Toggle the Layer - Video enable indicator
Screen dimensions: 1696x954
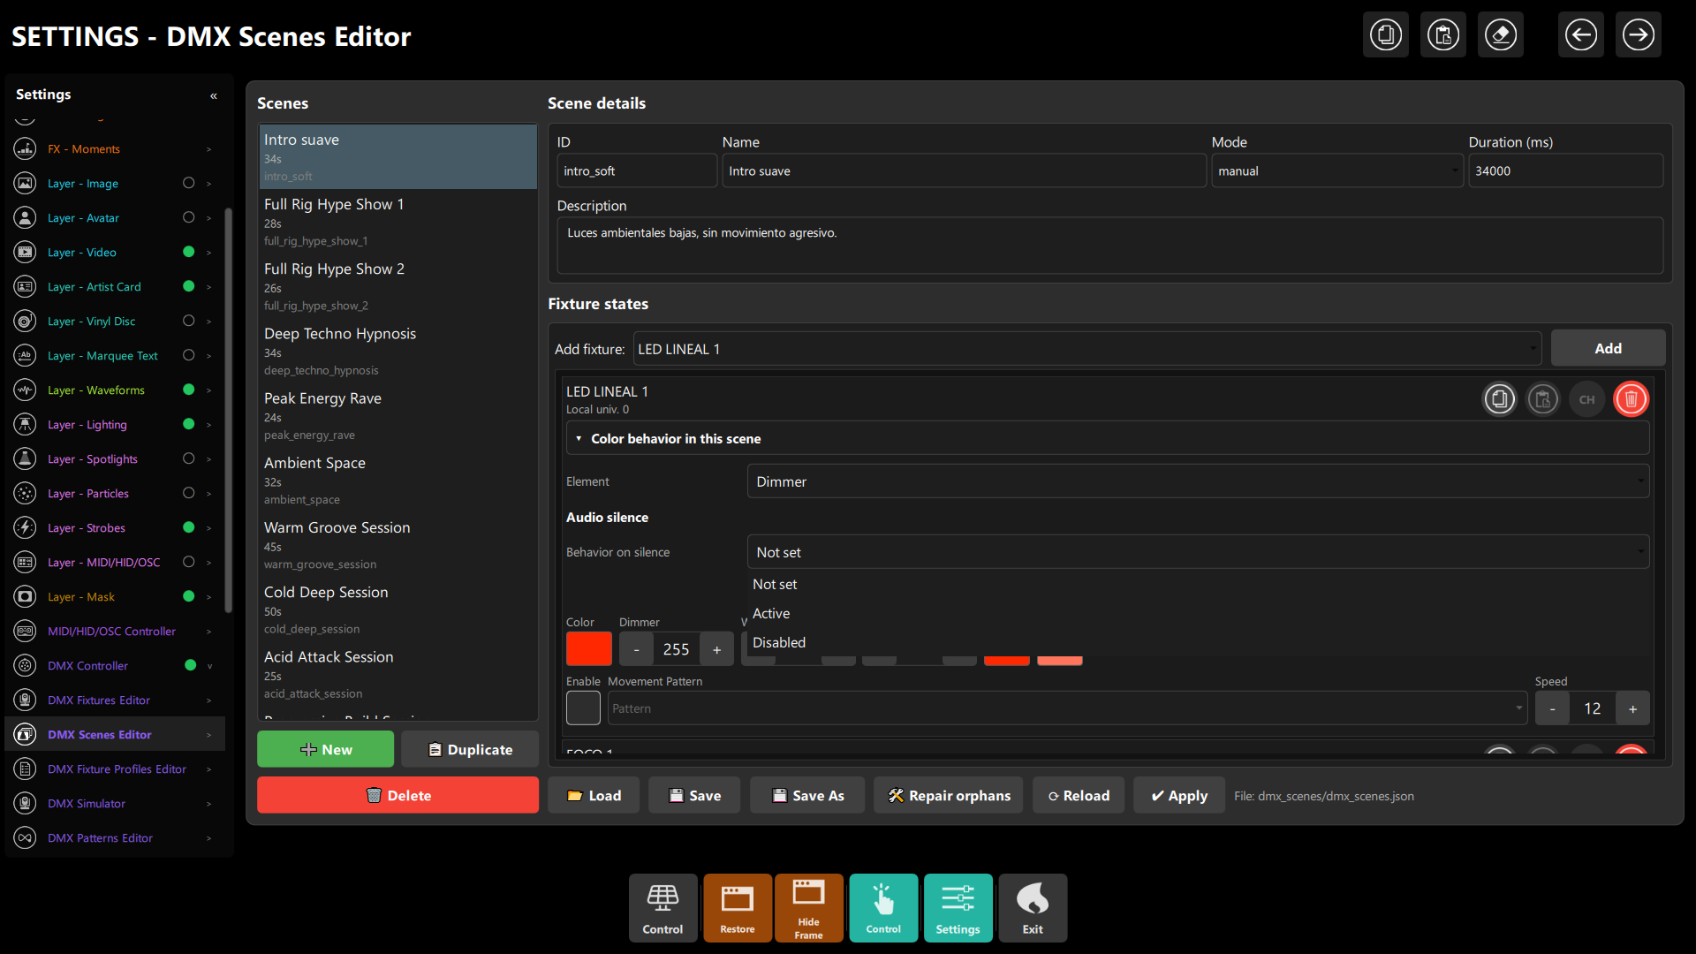pos(188,252)
